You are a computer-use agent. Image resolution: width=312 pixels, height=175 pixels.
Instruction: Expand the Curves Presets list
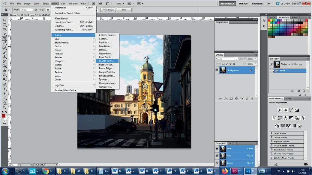pos(272,138)
